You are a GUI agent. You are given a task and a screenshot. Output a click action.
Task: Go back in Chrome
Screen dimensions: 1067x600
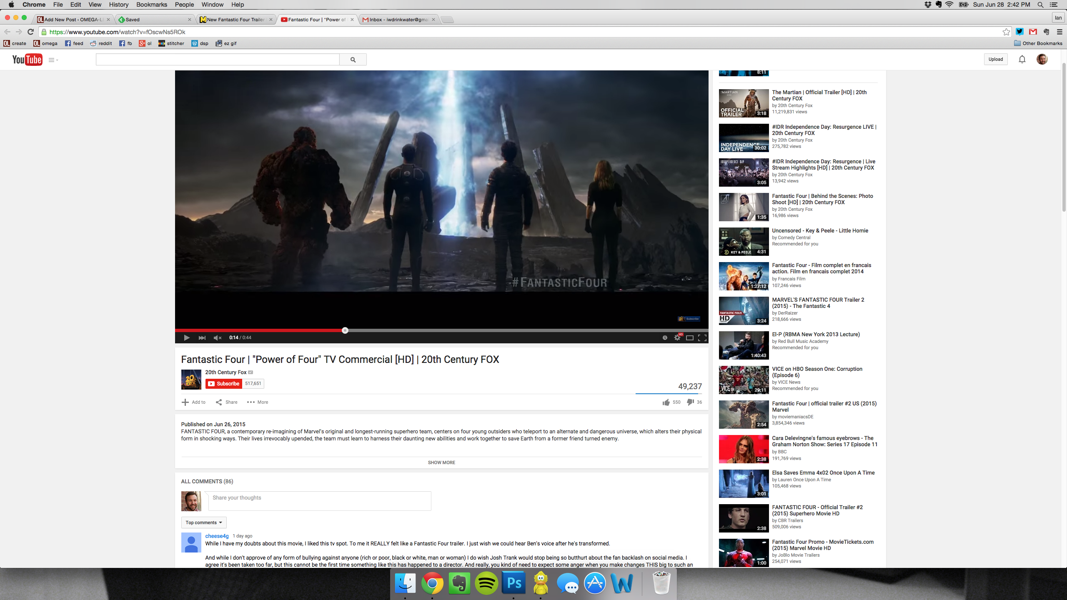click(7, 32)
